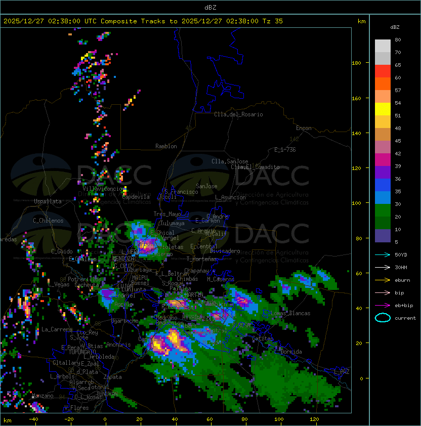Viewport: 421px width, 426px height.
Task: Click the C_Chilenos place label
Action: pyautogui.click(x=48, y=221)
